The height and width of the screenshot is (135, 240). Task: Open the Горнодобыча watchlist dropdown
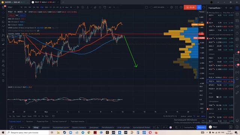215,8
